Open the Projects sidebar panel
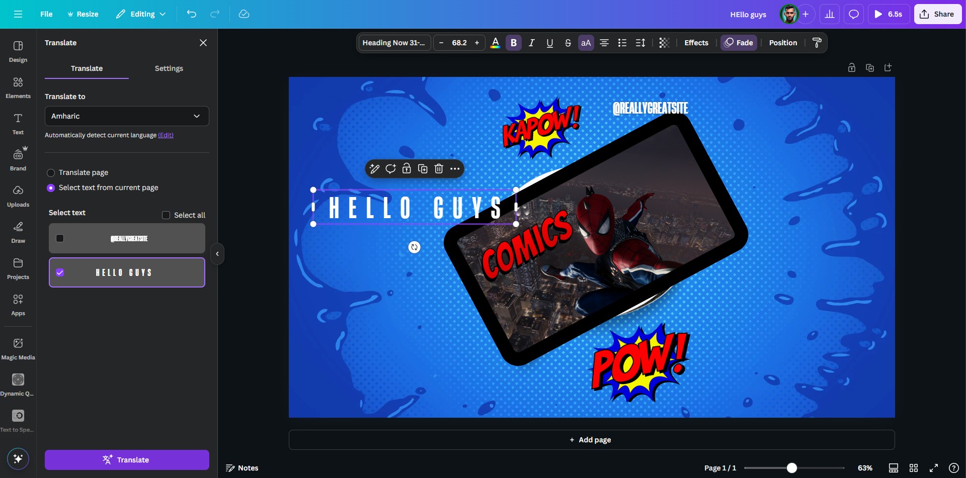The image size is (966, 478). [x=18, y=268]
